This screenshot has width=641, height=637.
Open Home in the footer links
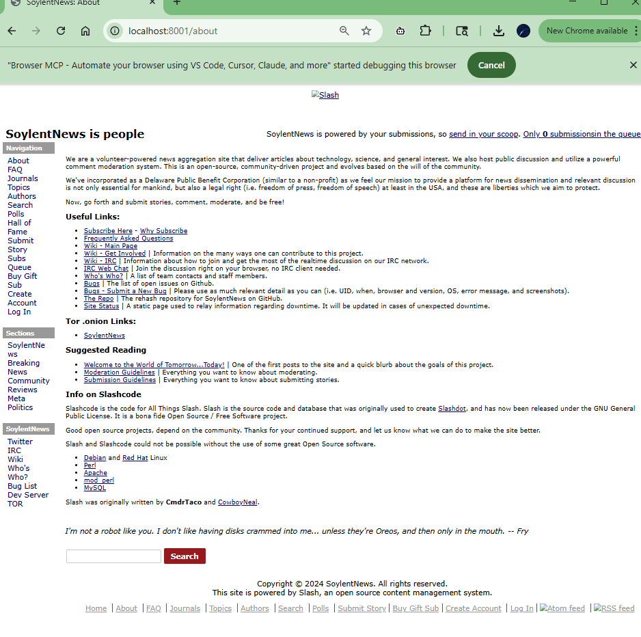coord(96,608)
